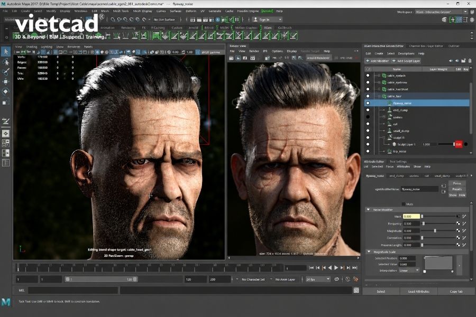Click the red Edit button on Sculpt Layer 1
The height and width of the screenshot is (317, 476).
459,144
